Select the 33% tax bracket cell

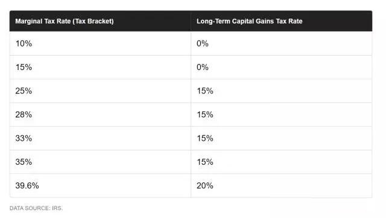(x=100, y=138)
